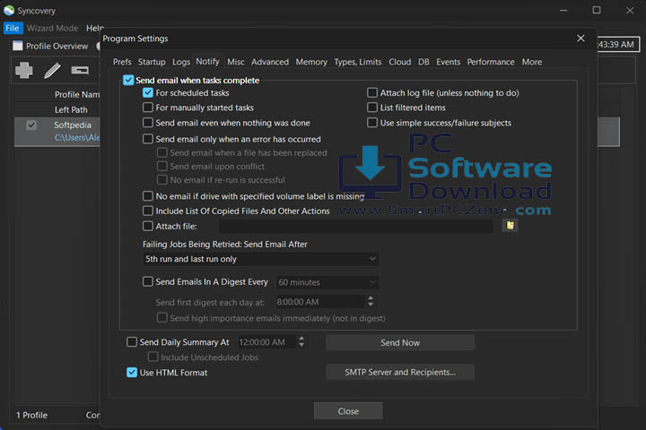Open the File menu
Screen dimensions: 646x430
(13, 28)
